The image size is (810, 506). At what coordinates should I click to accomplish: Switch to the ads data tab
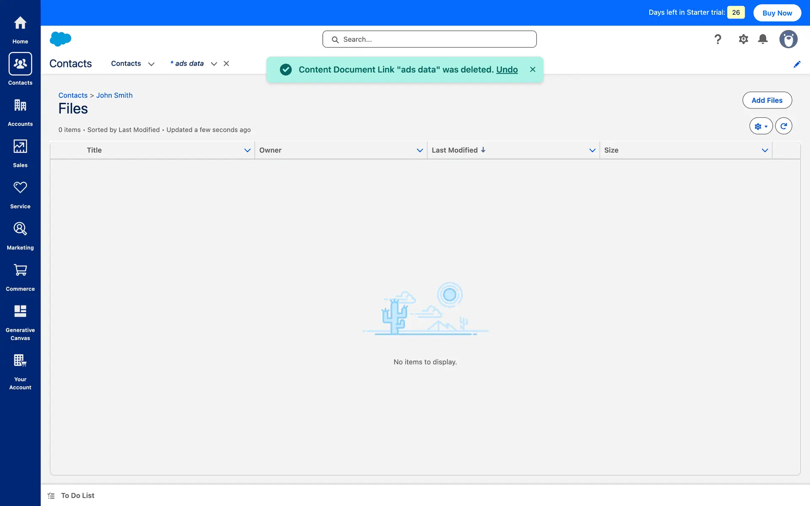(x=189, y=64)
